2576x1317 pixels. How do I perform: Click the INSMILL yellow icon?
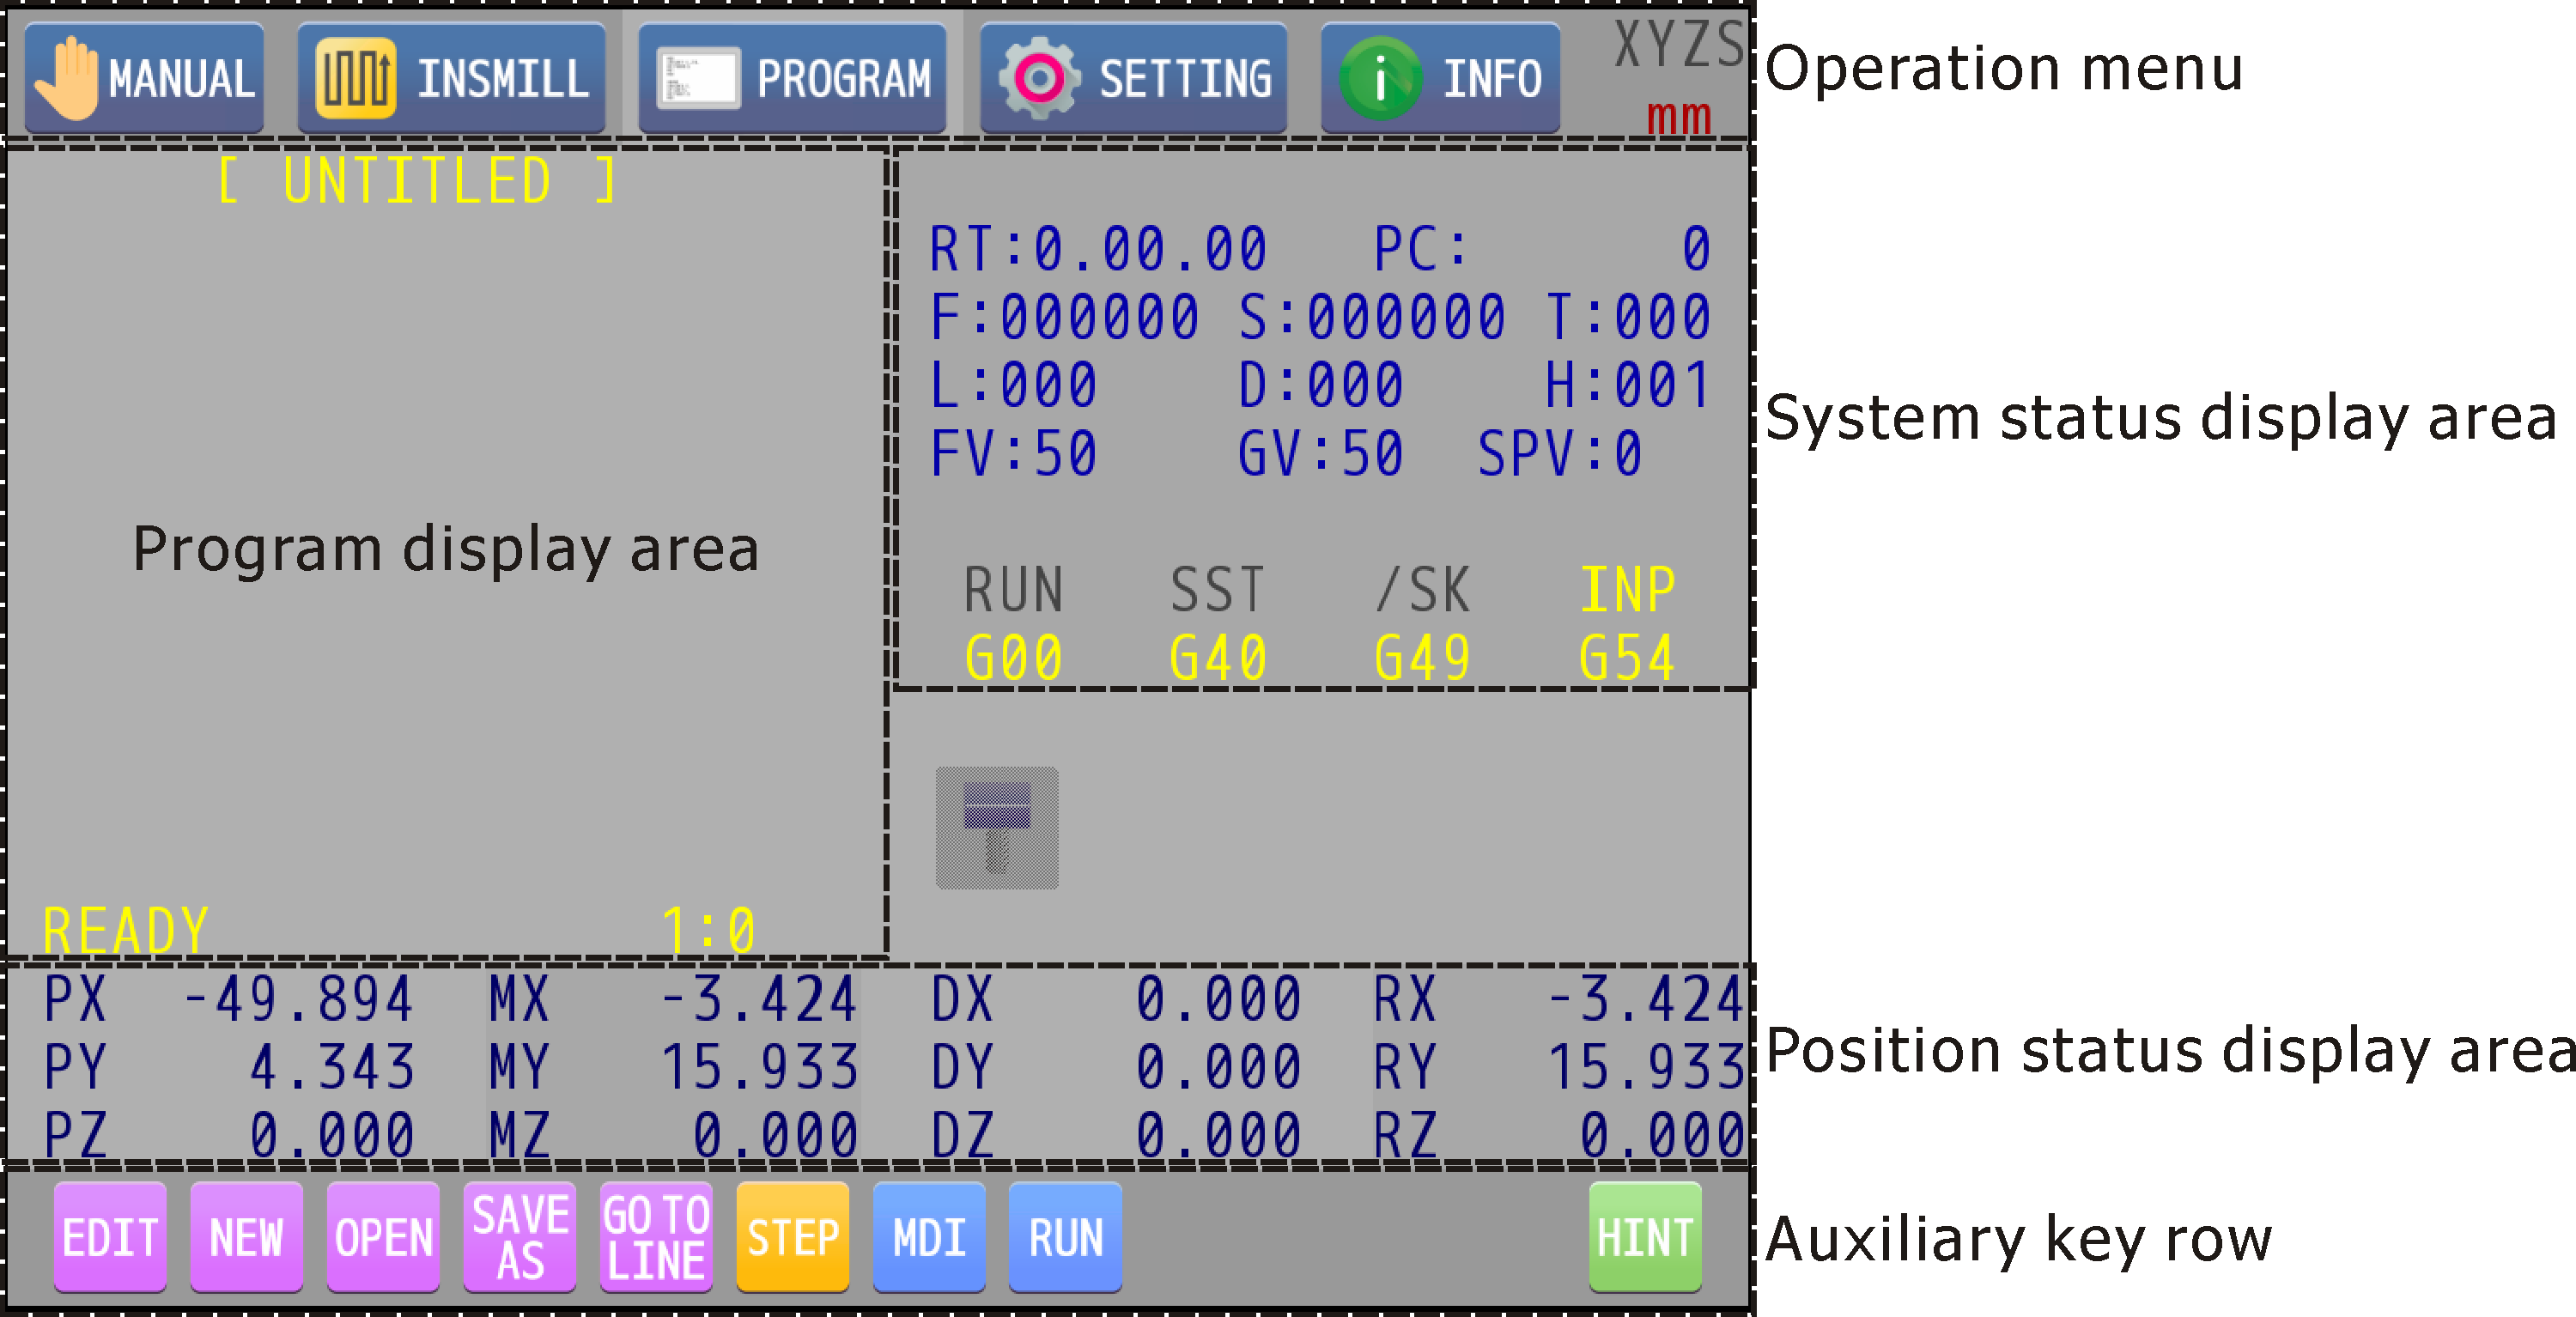coord(355,78)
